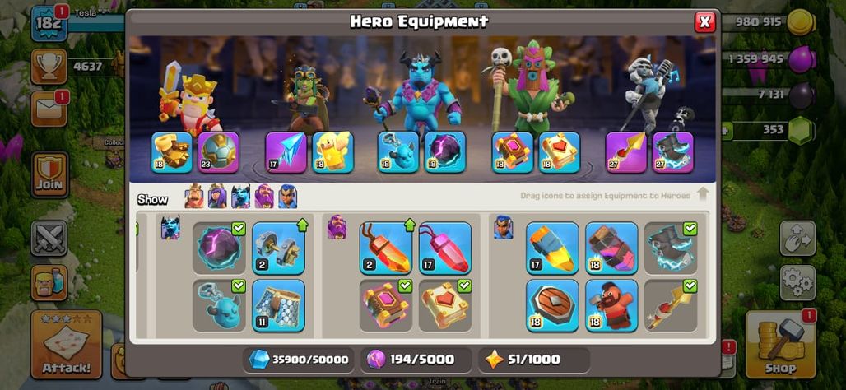The image size is (846, 390).
Task: Select the checked Electro Boots equipment
Action: pyautogui.click(x=671, y=248)
